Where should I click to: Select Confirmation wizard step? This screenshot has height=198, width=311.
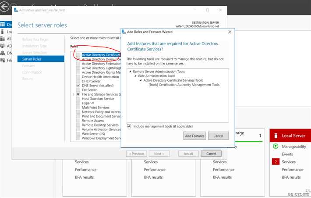coord(32,72)
